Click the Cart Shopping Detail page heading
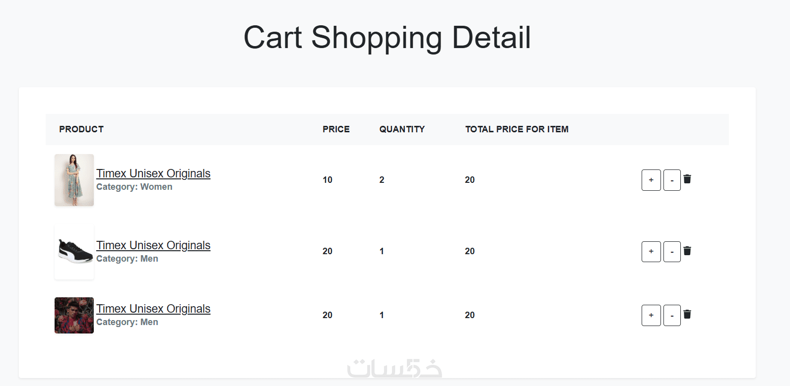The height and width of the screenshot is (386, 790). click(x=387, y=38)
